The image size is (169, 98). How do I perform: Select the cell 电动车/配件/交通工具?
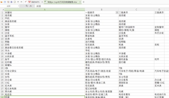pyautogui.click(x=102, y=94)
